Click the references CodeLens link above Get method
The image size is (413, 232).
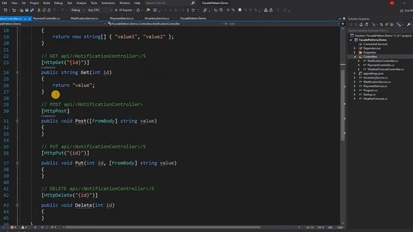(48, 68)
